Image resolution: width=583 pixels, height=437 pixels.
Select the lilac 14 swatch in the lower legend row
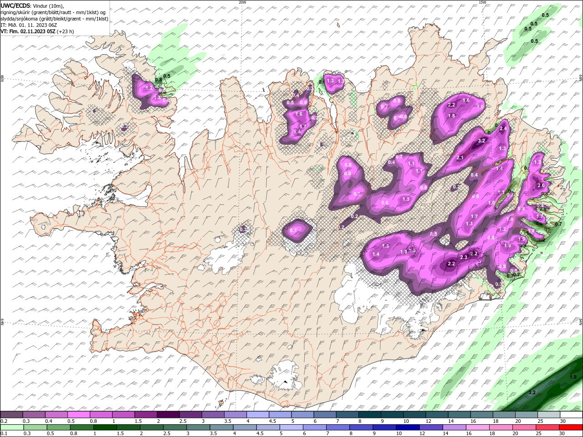click(x=454, y=427)
